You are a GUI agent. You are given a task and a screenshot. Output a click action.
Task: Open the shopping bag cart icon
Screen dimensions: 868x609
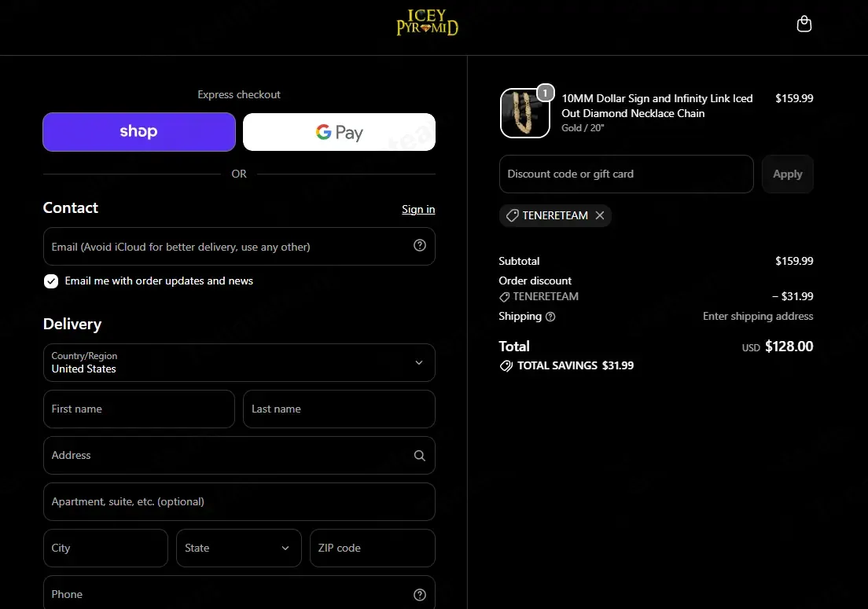804,24
